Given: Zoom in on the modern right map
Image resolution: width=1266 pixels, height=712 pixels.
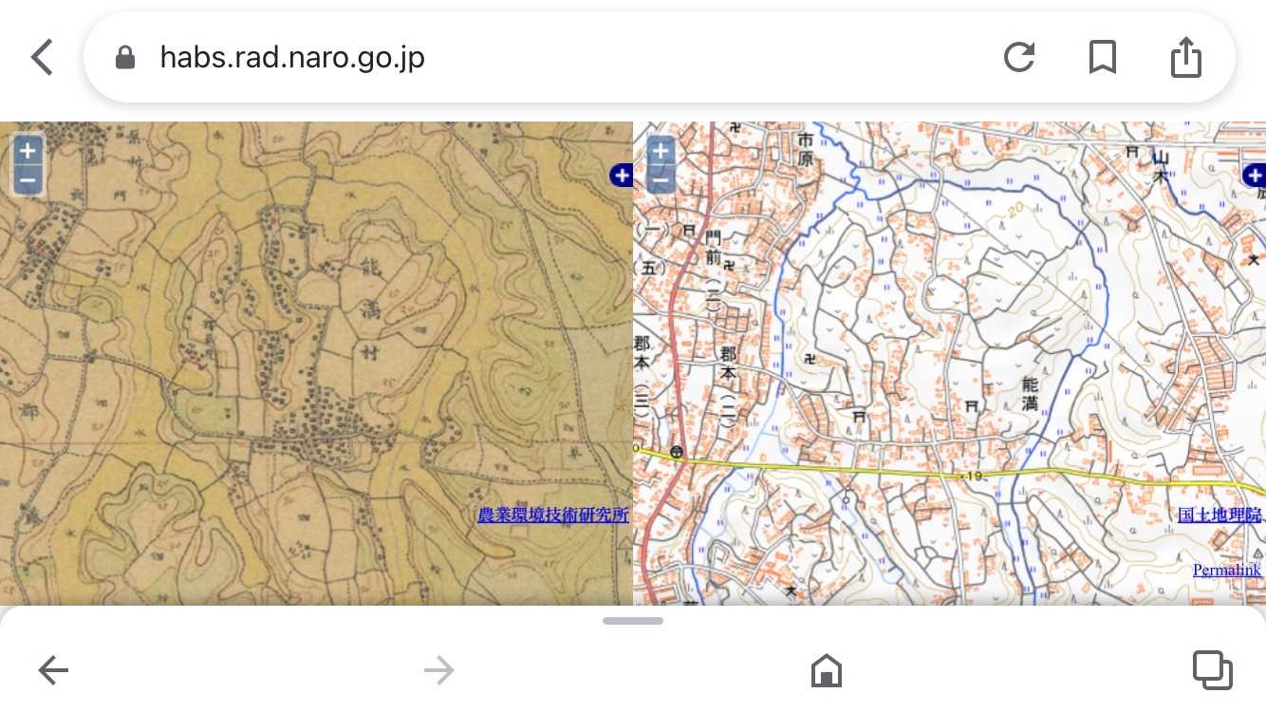Looking at the screenshot, I should coord(661,150).
